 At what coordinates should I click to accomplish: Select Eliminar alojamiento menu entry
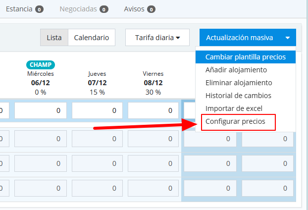pos(238,83)
